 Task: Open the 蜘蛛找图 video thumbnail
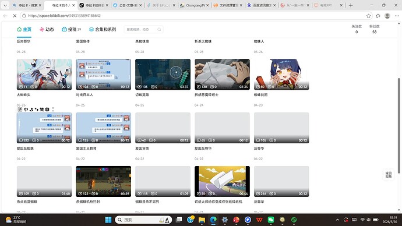click(x=281, y=75)
